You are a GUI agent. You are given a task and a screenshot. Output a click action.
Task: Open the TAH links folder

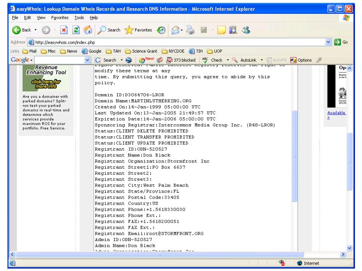(113, 51)
